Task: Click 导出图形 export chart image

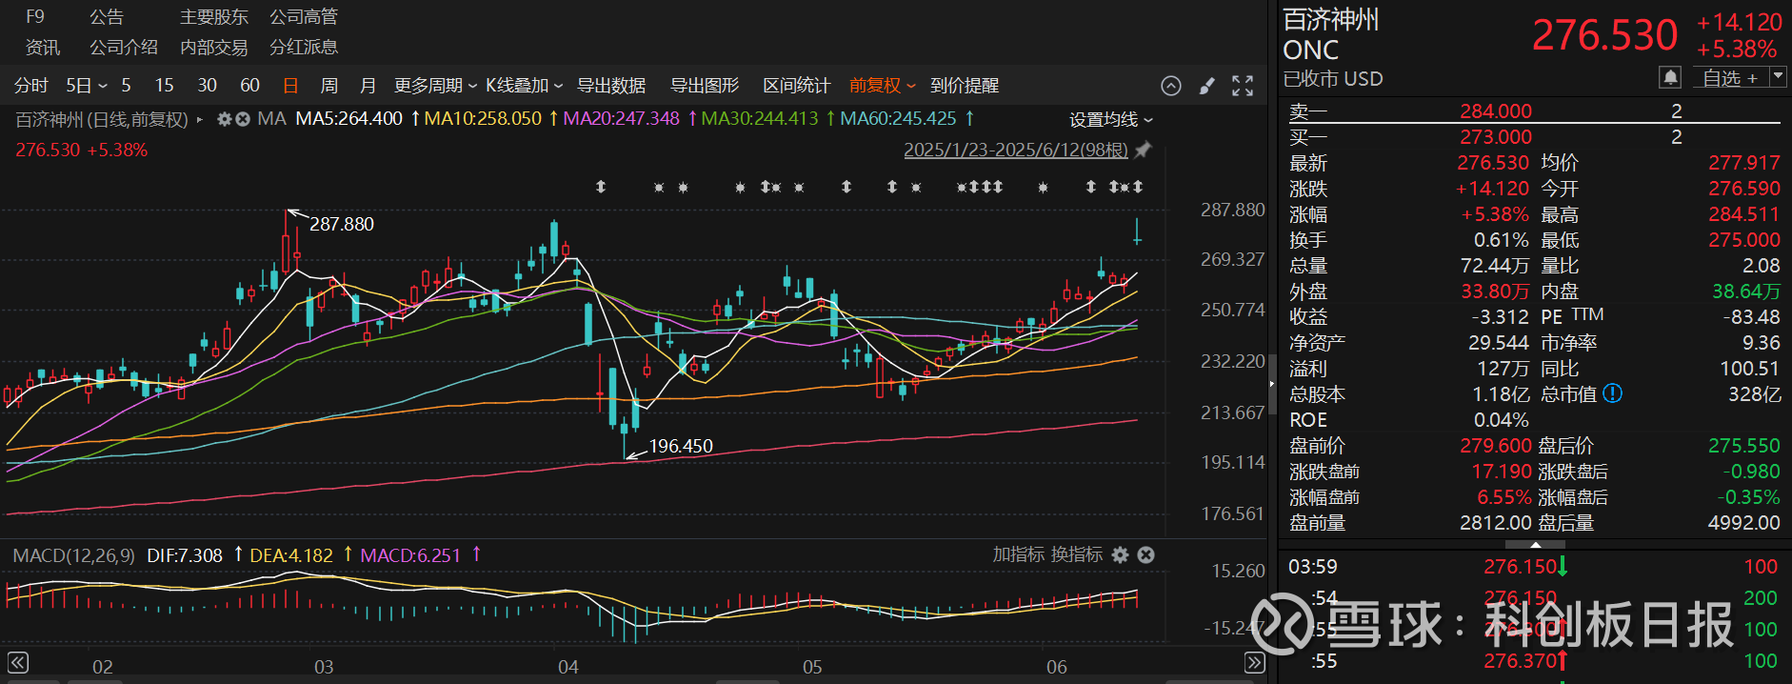Action: coord(705,86)
